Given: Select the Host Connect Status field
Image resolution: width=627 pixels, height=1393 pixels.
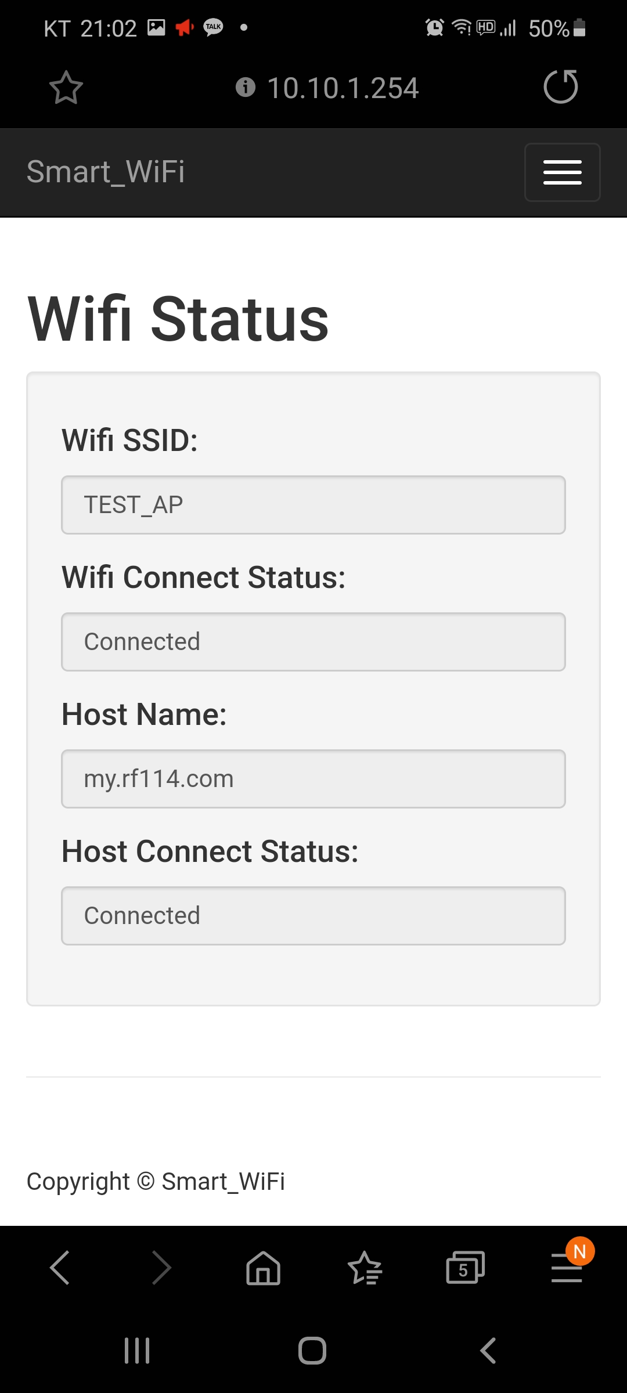Looking at the screenshot, I should (x=313, y=916).
